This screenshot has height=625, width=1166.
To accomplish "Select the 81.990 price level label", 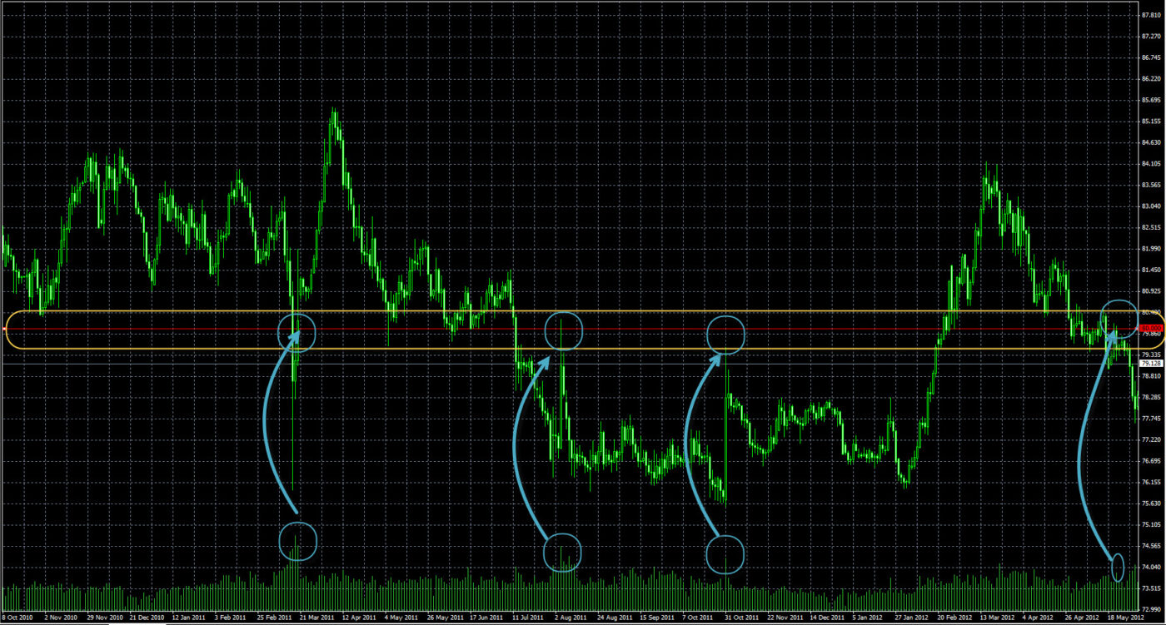I will [x=1151, y=249].
